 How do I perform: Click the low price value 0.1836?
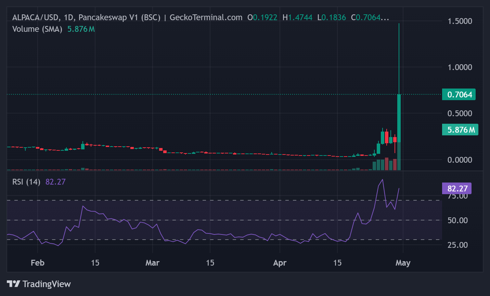point(334,17)
